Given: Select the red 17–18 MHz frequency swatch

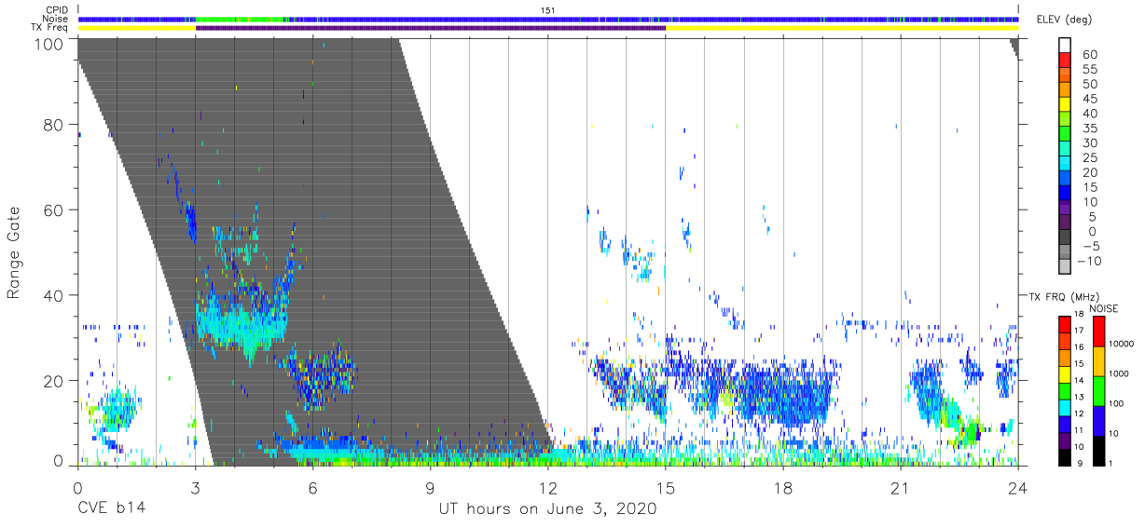Looking at the screenshot, I should click(x=1064, y=323).
